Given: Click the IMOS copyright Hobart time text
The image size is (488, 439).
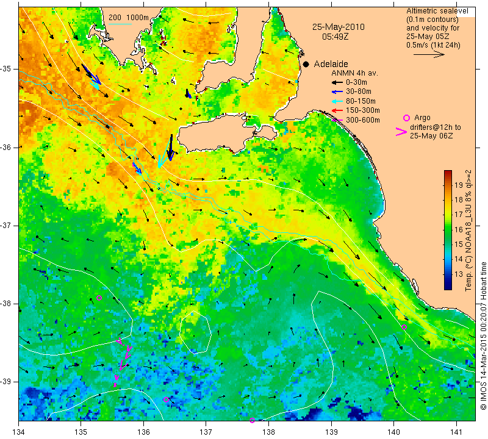Looking at the screenshot, I should (x=483, y=336).
